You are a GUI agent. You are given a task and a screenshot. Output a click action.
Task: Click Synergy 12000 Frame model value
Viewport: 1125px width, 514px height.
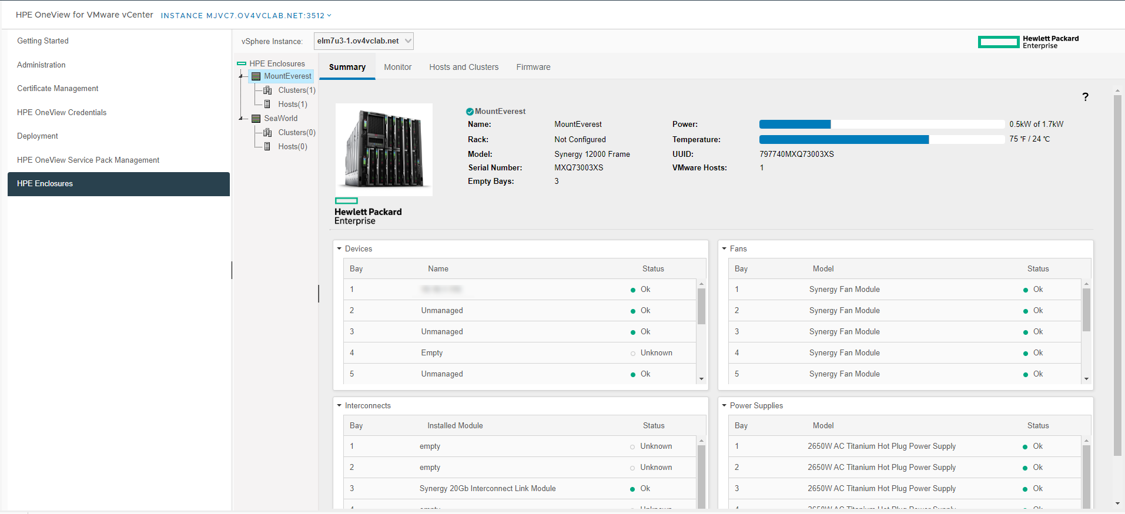(x=592, y=154)
